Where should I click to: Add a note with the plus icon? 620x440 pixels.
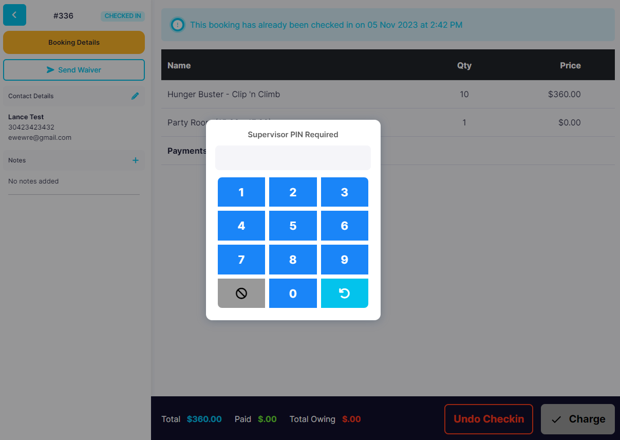[x=136, y=160]
